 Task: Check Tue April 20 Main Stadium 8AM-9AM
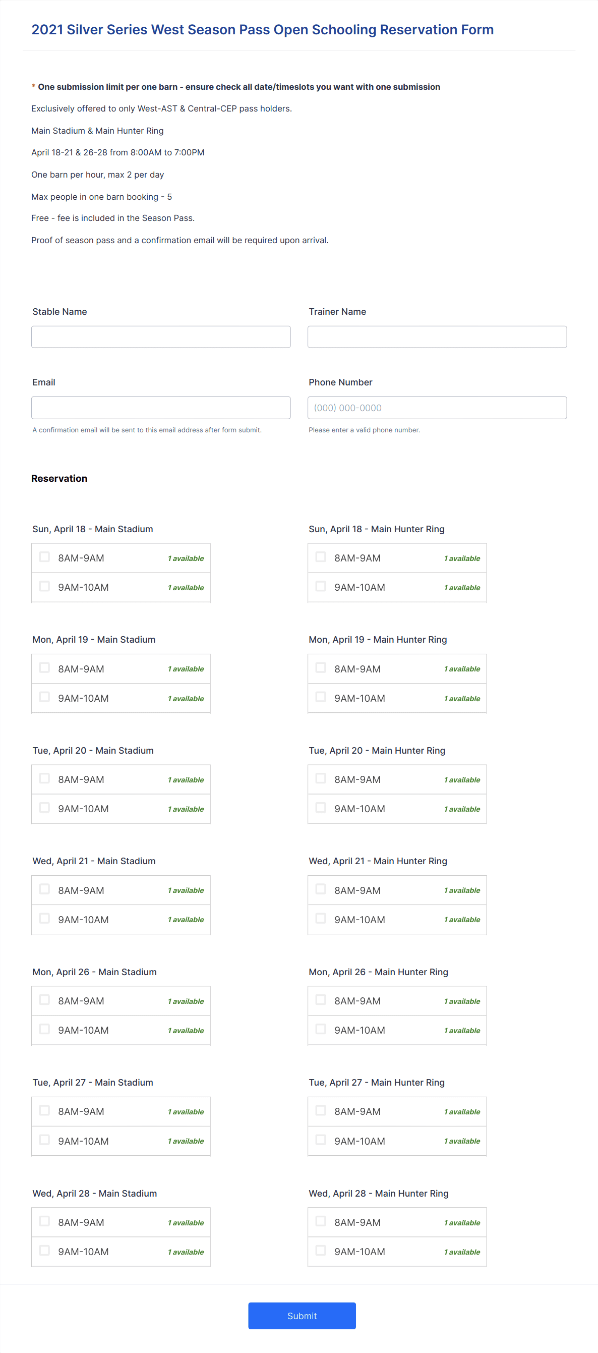coord(45,778)
